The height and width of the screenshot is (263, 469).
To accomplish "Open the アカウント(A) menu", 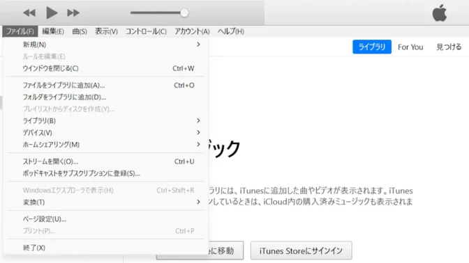I will click(192, 31).
